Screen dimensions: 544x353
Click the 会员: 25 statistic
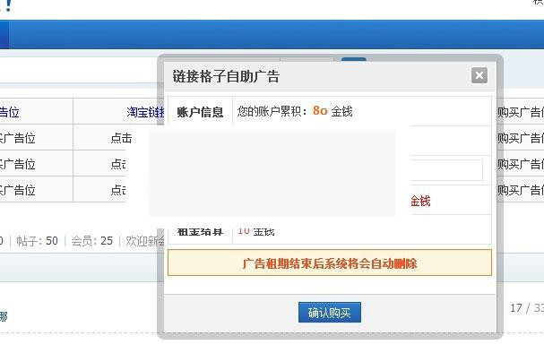92,241
